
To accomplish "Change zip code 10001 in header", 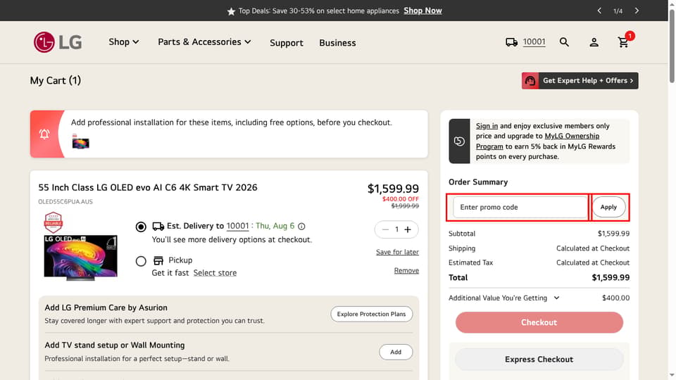I will [x=534, y=42].
